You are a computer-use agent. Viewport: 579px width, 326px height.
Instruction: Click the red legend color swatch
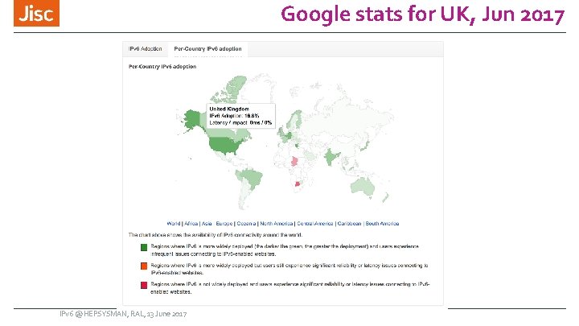(x=145, y=286)
